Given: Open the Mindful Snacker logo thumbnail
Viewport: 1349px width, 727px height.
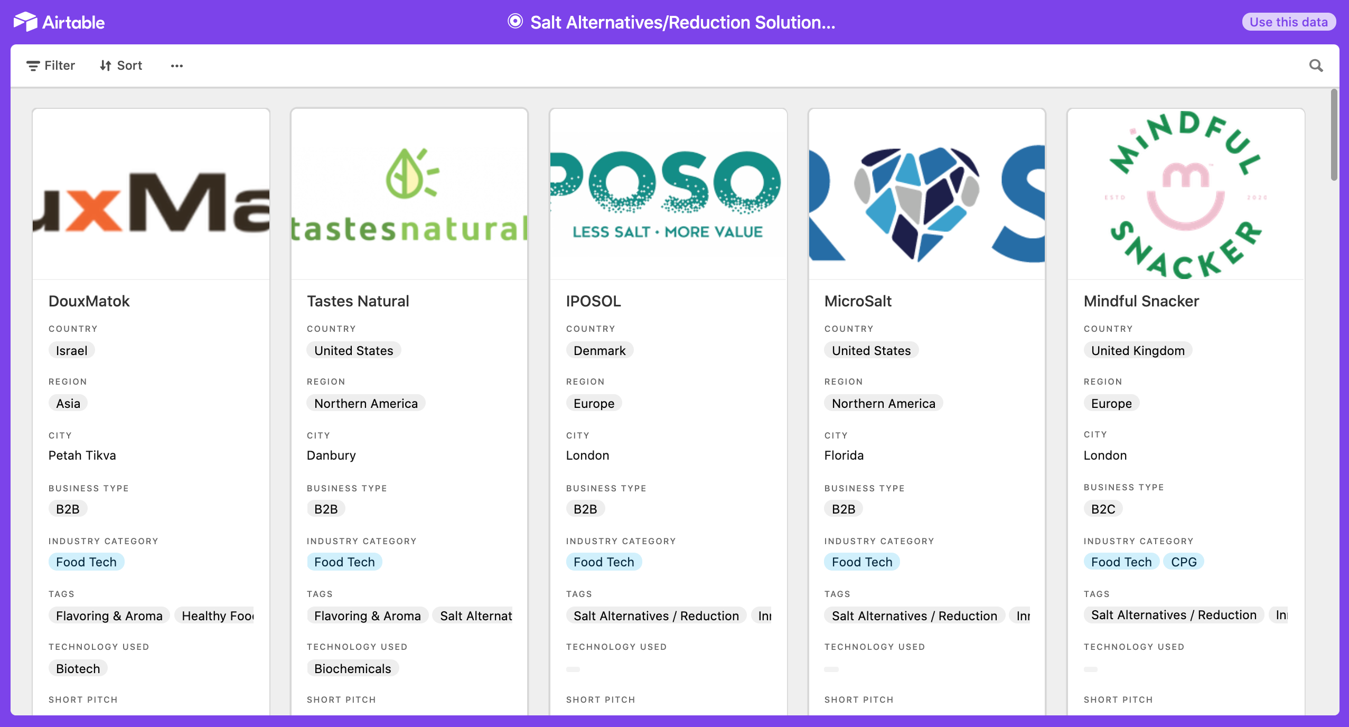Looking at the screenshot, I should 1186,194.
